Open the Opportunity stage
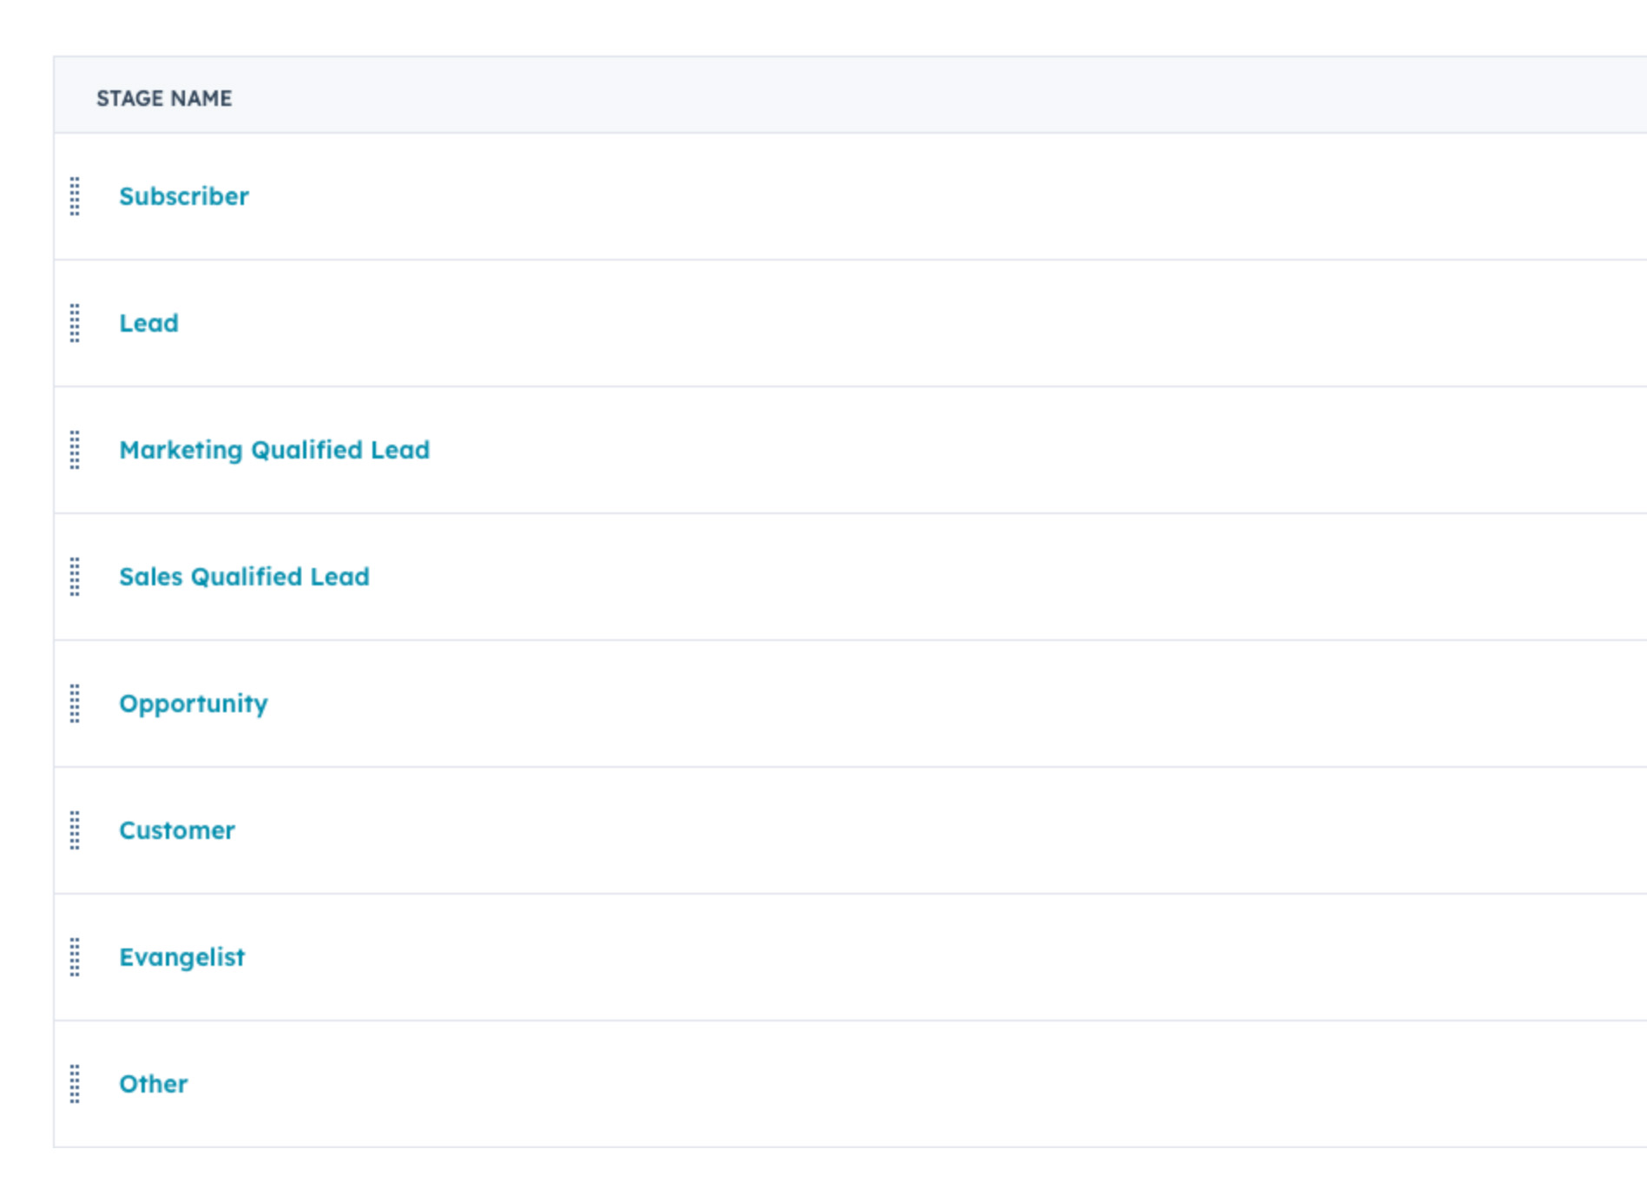 pyautogui.click(x=194, y=703)
